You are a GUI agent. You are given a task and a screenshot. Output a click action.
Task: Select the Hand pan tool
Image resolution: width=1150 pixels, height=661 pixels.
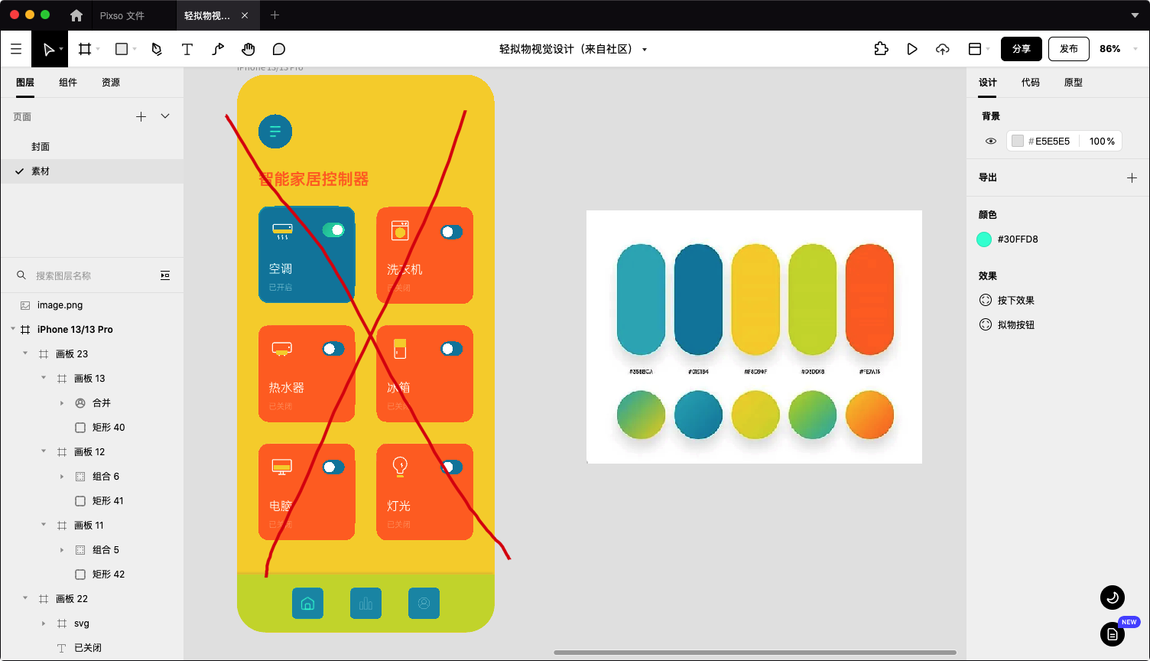[249, 49]
